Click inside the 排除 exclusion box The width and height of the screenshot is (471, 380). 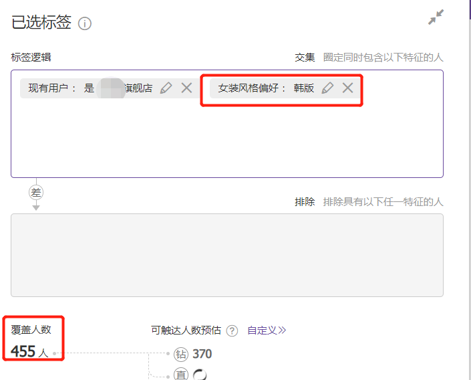click(x=227, y=255)
